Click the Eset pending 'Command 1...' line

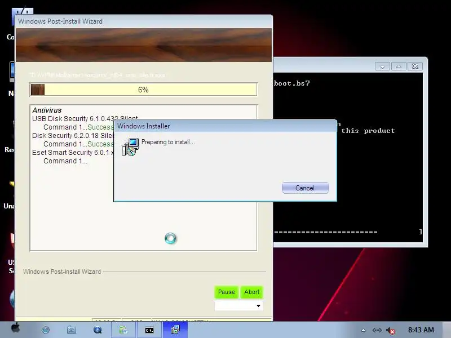pyautogui.click(x=65, y=161)
